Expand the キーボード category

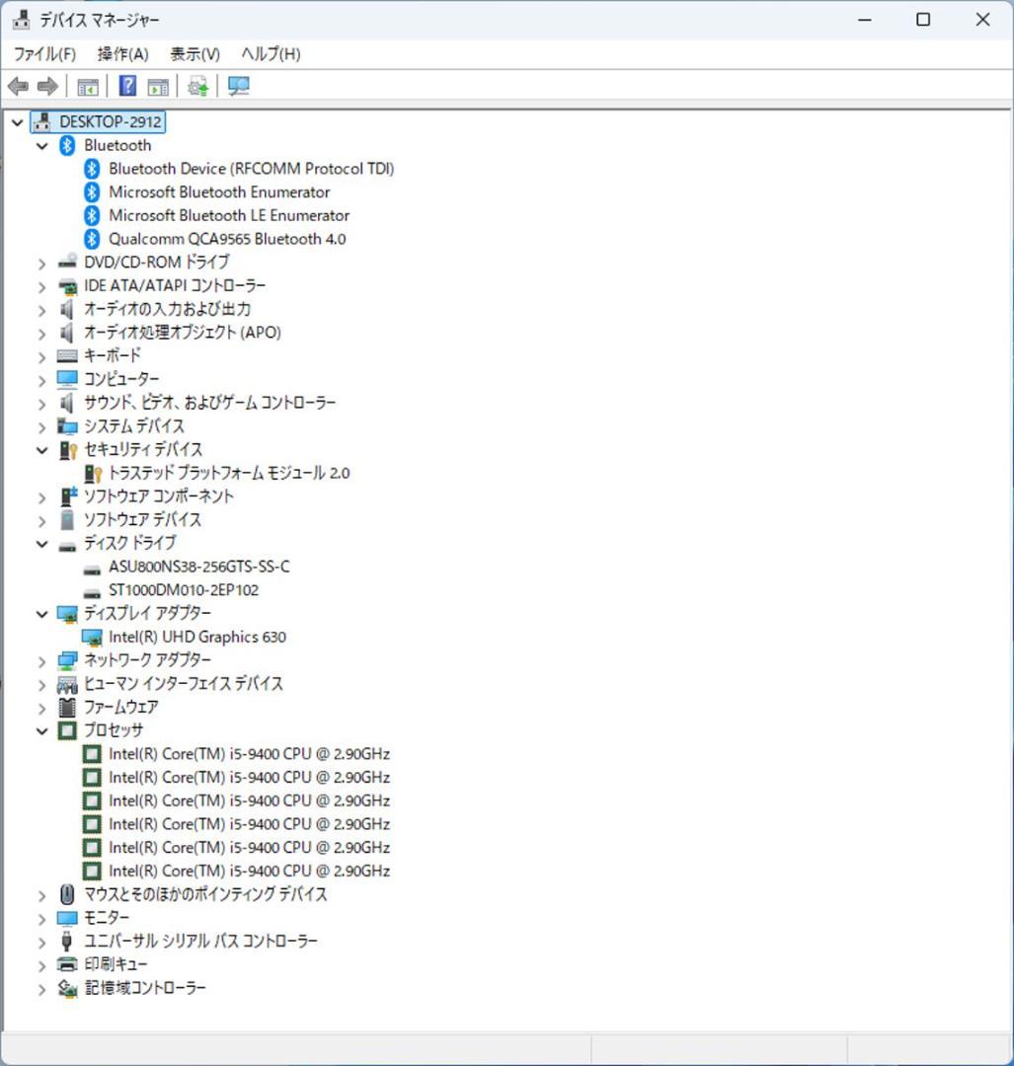[41, 355]
